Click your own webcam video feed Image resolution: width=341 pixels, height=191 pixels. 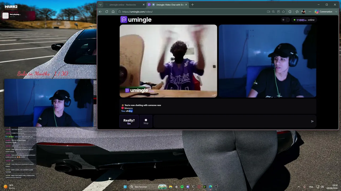(267, 61)
